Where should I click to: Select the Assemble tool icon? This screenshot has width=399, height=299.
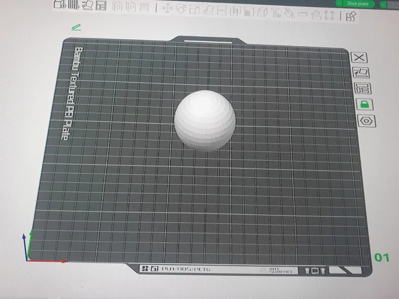pos(316,15)
